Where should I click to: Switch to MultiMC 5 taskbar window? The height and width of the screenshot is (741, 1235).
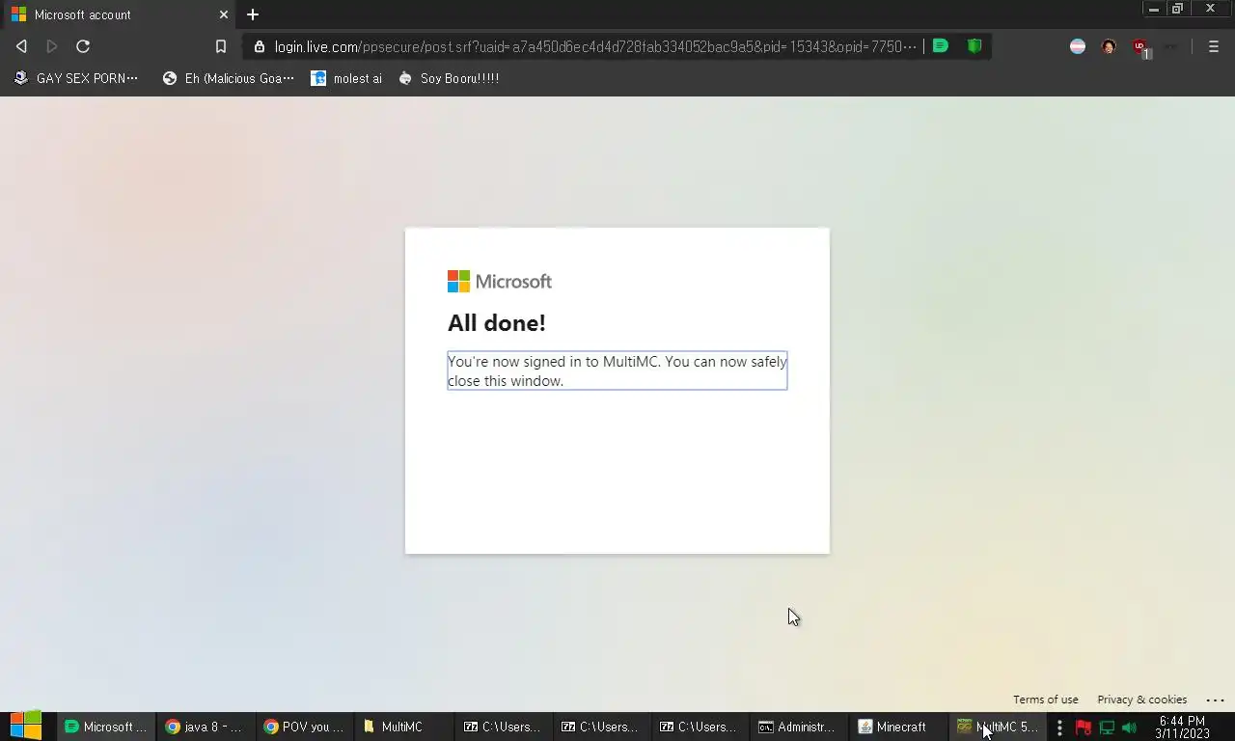click(997, 727)
